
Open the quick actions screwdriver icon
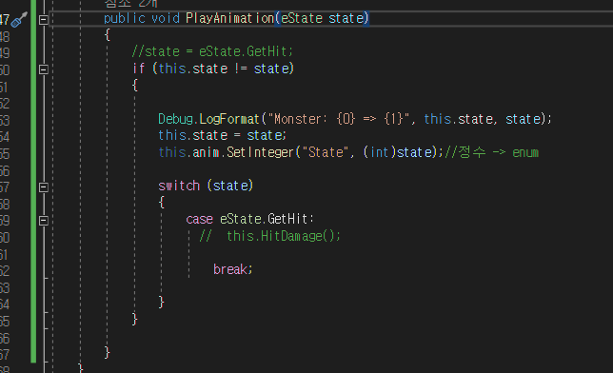[19, 20]
